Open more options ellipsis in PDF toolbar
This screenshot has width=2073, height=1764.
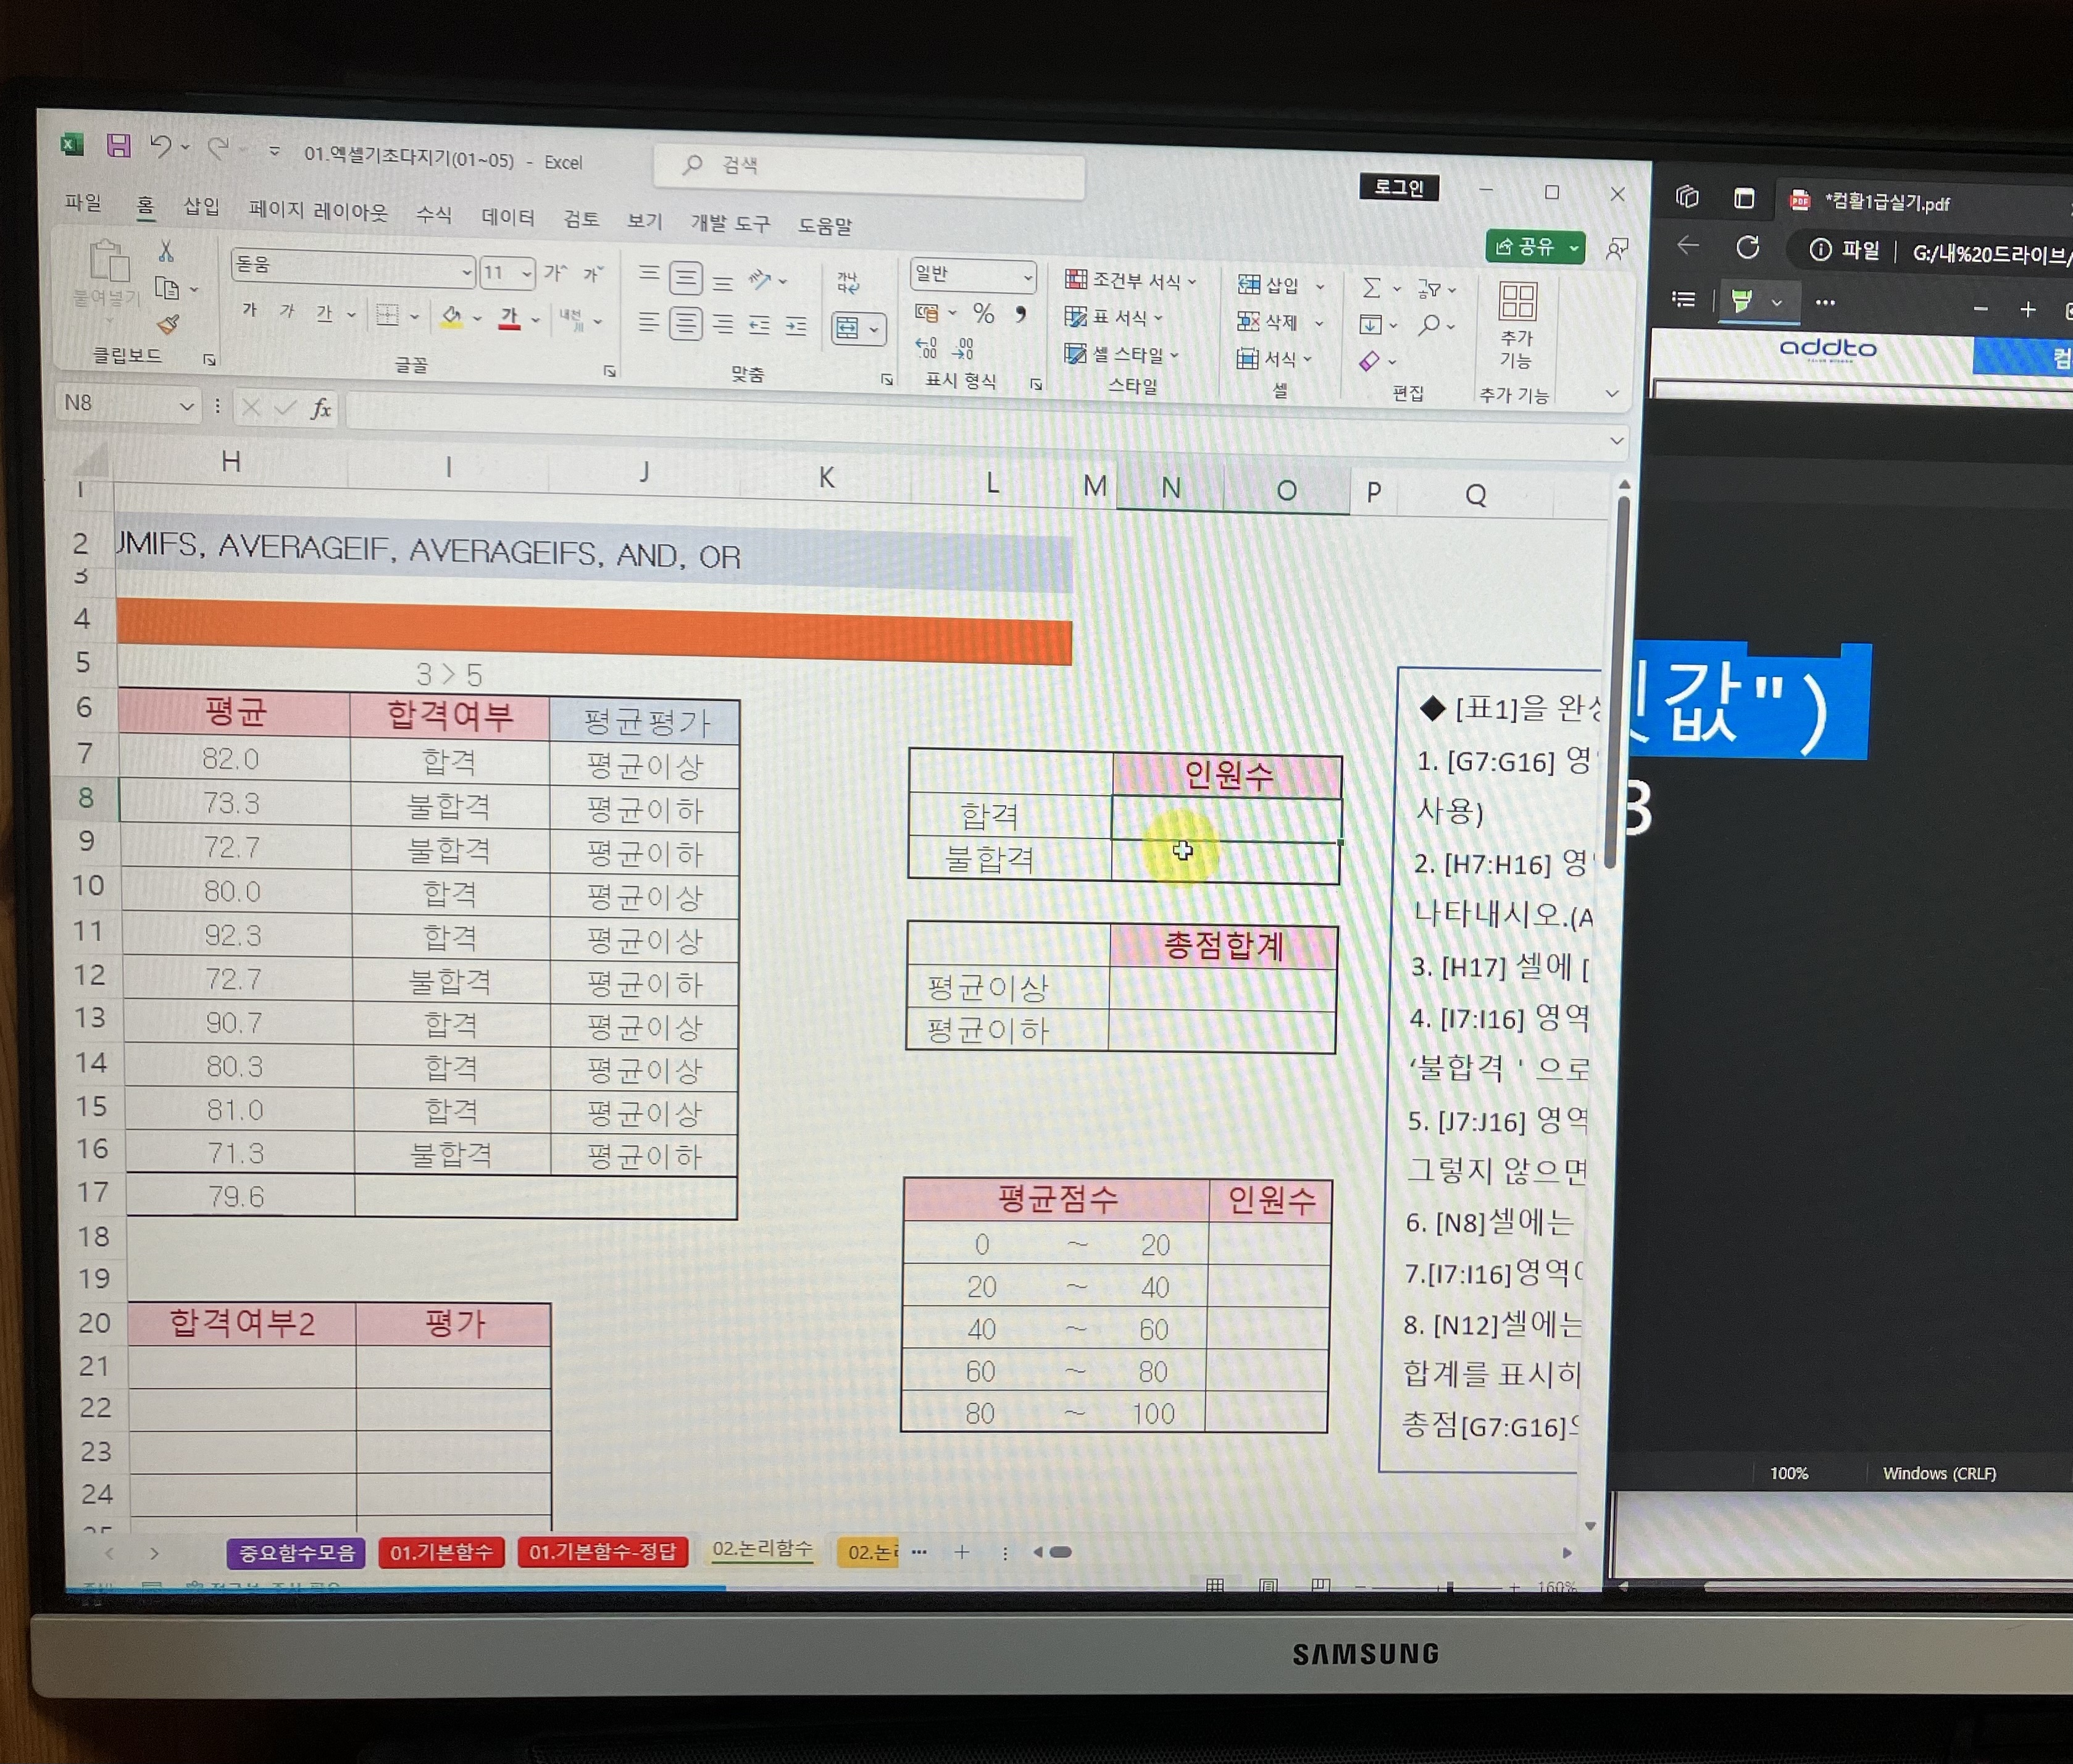[1825, 302]
